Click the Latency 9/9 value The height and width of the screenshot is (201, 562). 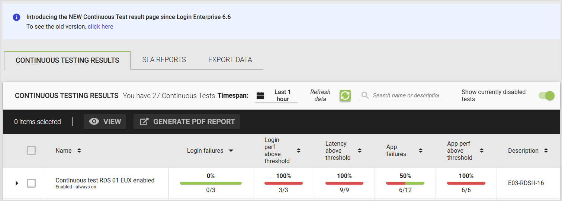(344, 190)
